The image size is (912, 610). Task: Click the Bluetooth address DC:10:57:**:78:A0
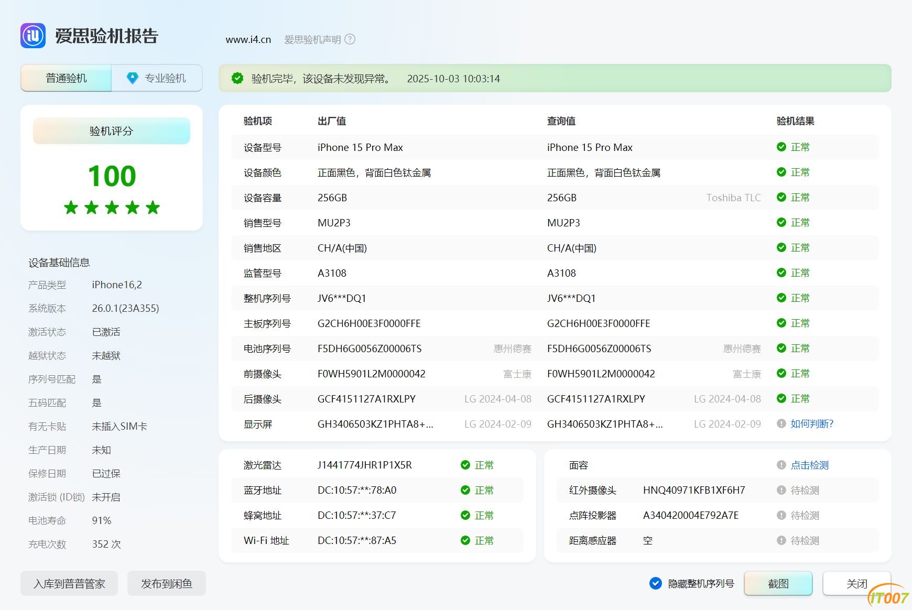pos(357,491)
